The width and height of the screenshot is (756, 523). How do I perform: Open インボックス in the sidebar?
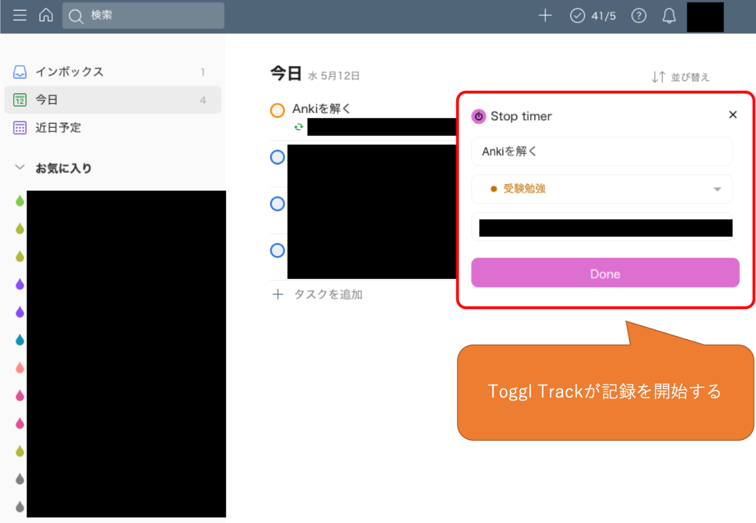(x=112, y=72)
